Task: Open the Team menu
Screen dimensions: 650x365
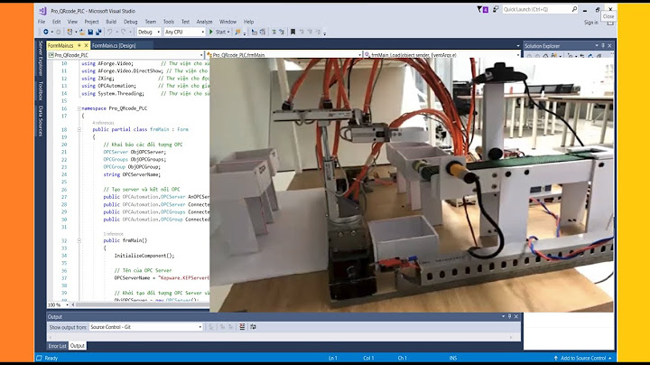Action: [x=151, y=22]
